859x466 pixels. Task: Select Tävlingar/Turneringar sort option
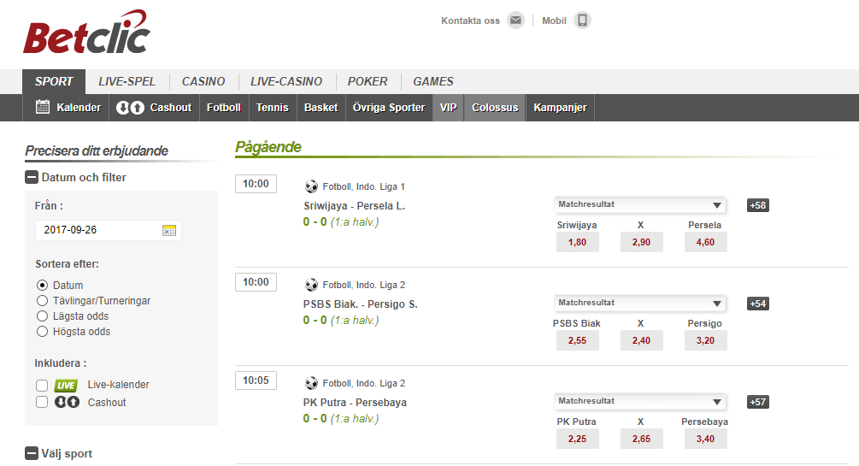(x=42, y=300)
